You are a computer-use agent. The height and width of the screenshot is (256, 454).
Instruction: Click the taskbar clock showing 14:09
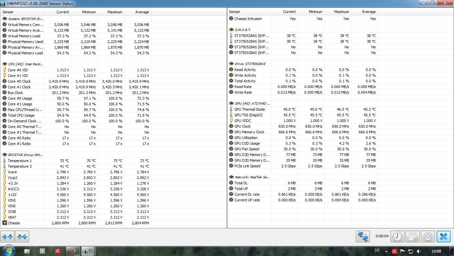(436, 251)
